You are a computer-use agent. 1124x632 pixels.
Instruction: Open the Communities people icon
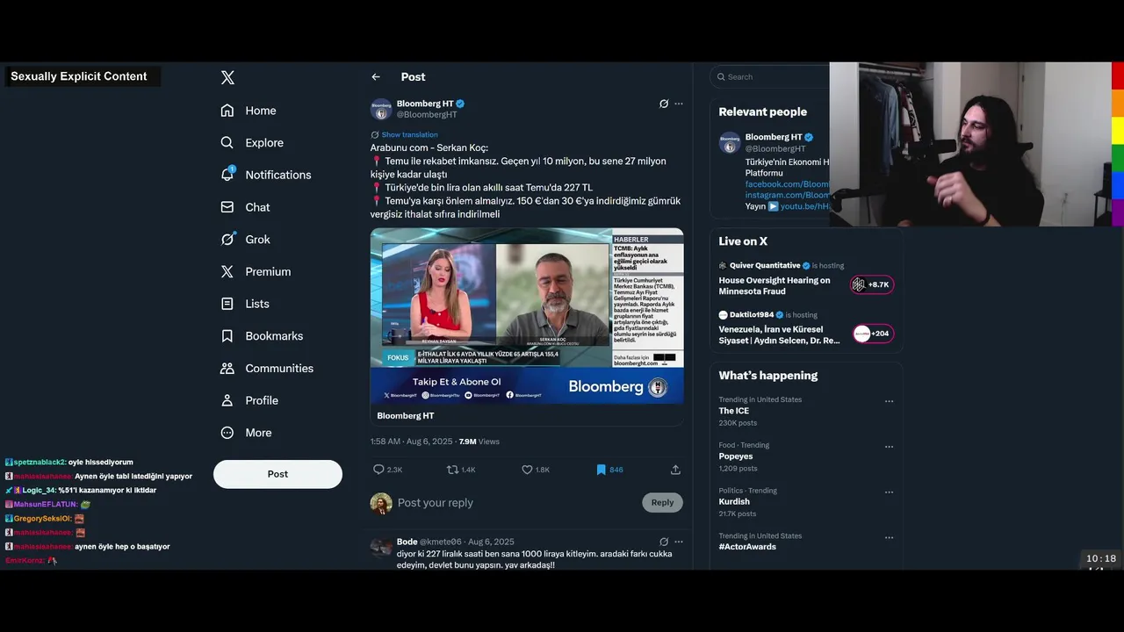(x=227, y=368)
